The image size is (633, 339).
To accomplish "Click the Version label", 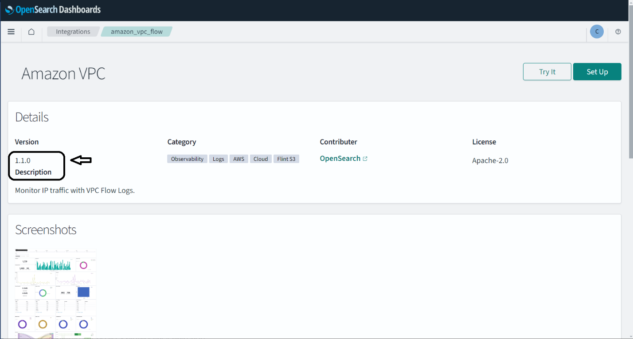I will 27,142.
